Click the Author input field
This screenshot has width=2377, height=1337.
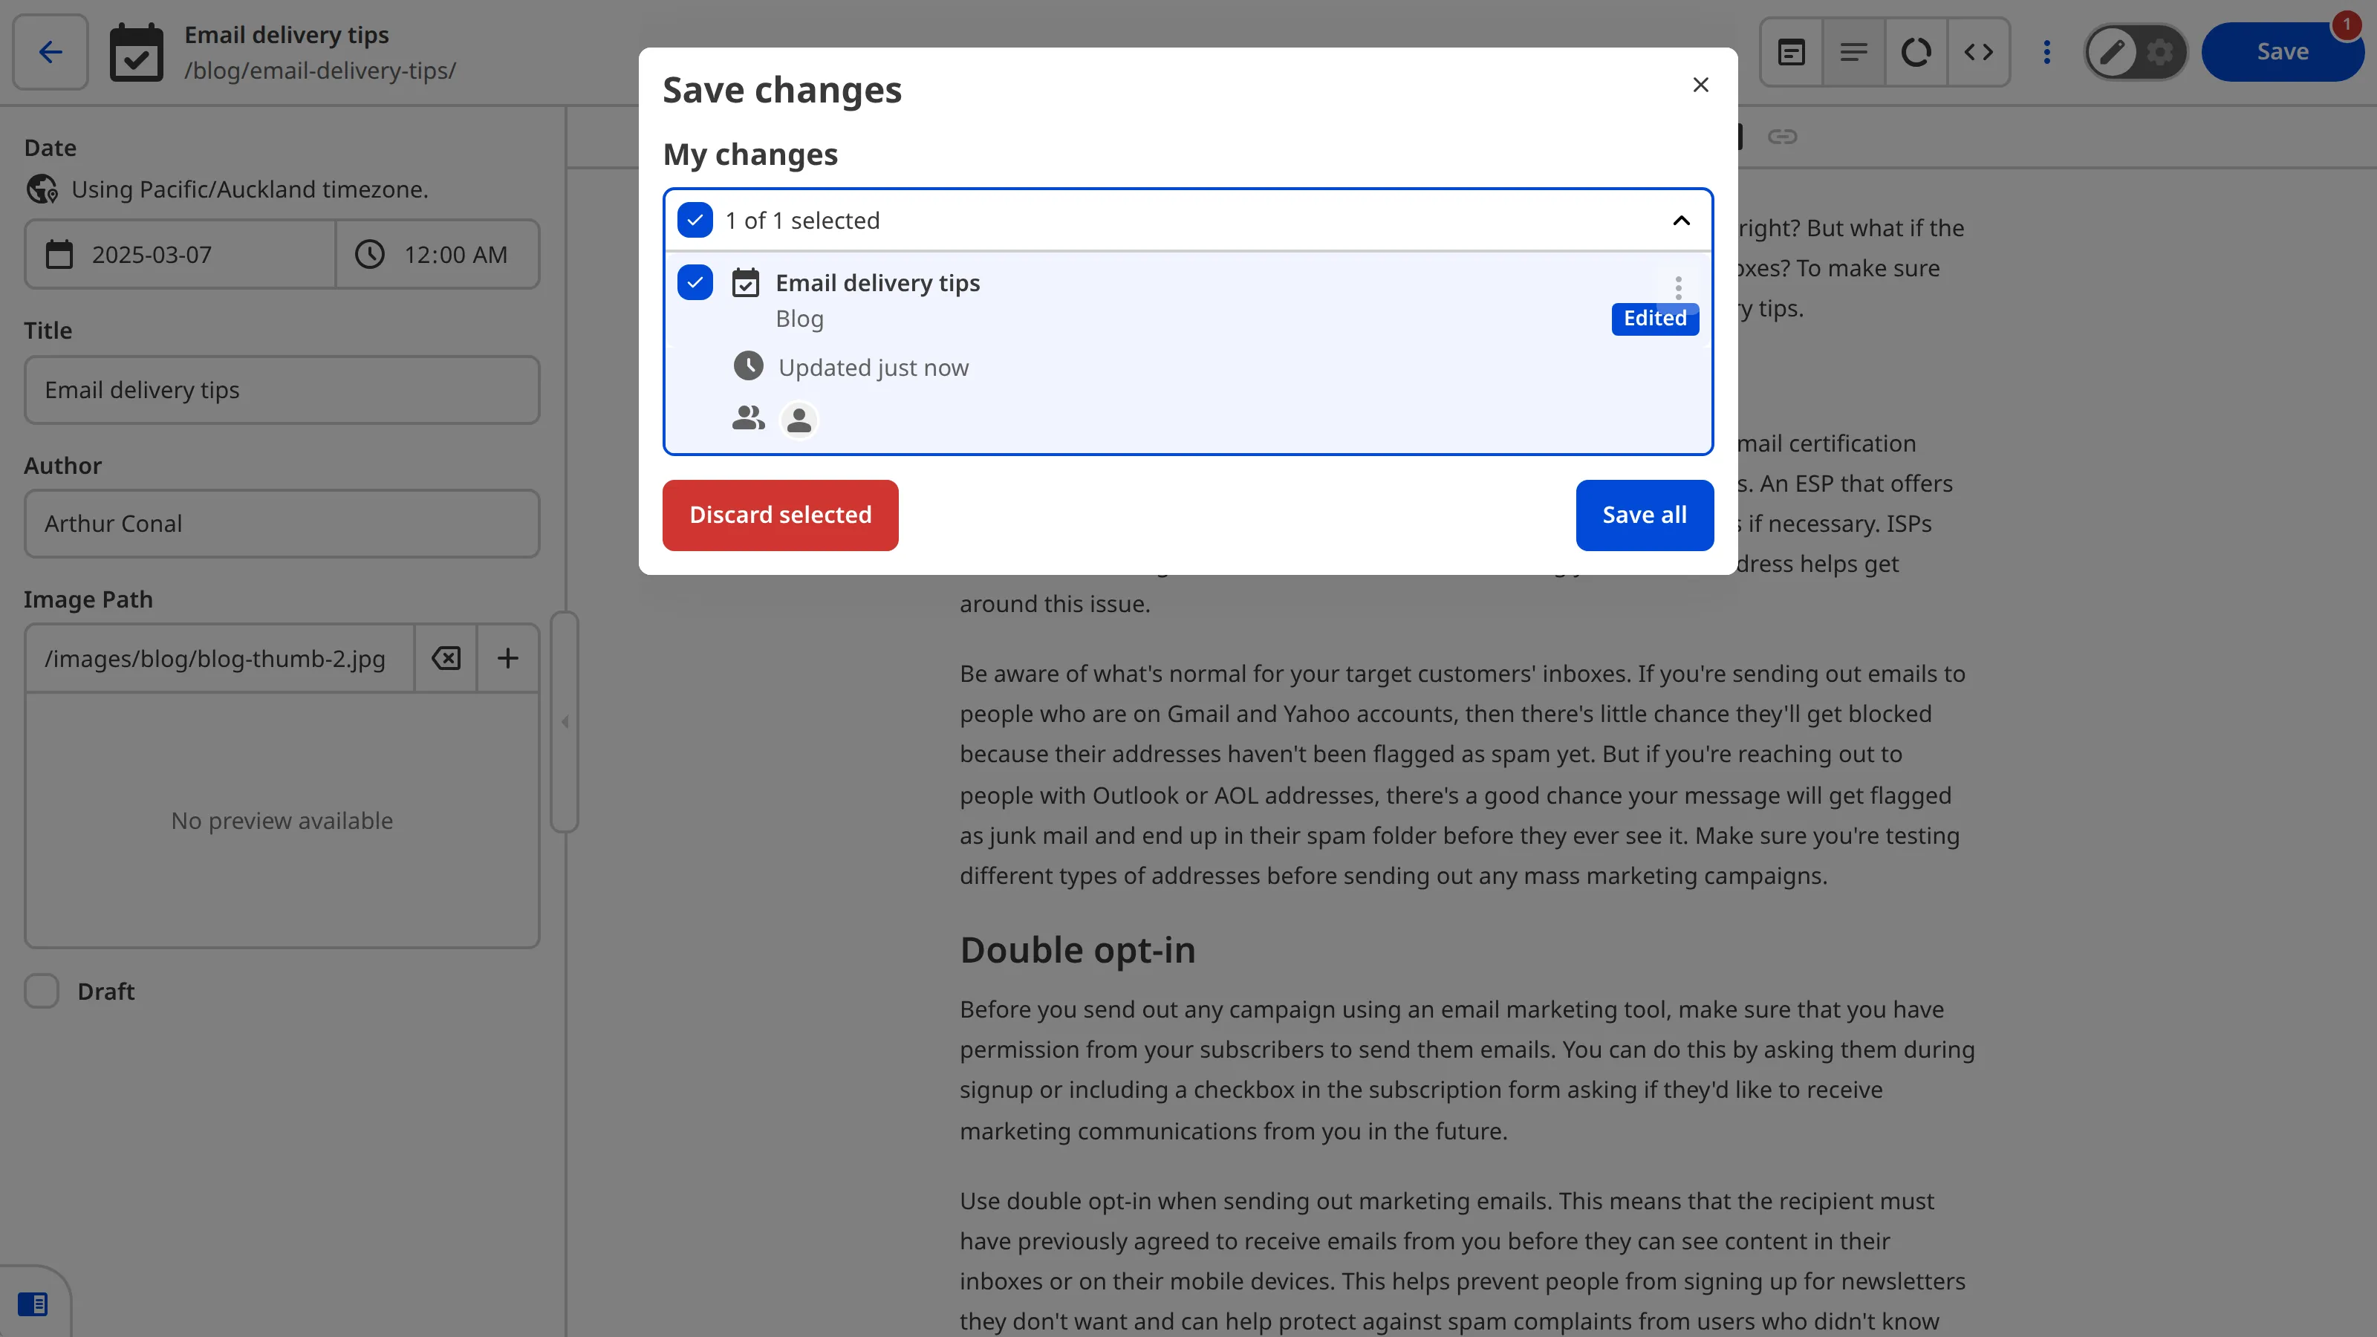pos(282,524)
